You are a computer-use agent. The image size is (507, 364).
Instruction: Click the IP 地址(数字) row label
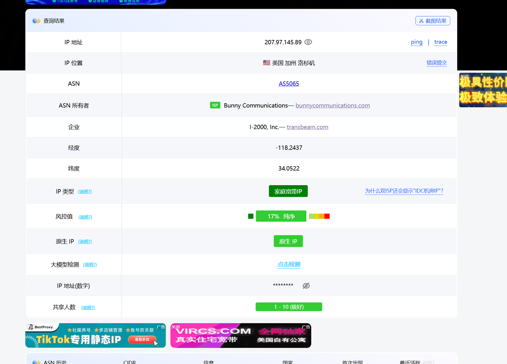coord(74,286)
